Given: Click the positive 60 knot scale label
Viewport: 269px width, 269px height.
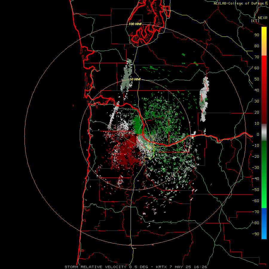Looking at the screenshot, I should 257,68.
